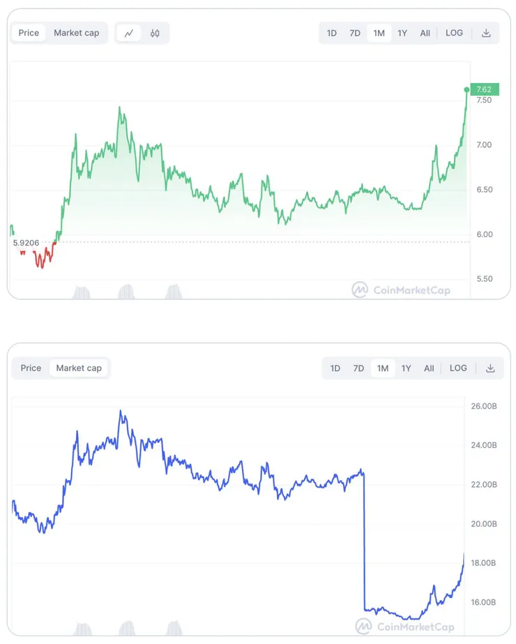Set top chart range to 1D

click(x=332, y=33)
